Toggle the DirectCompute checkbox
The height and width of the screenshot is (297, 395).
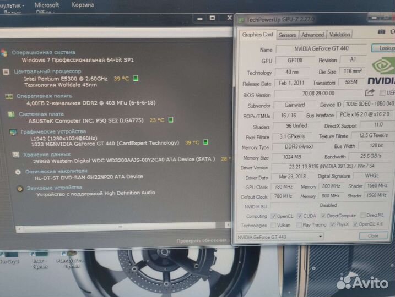point(323,216)
